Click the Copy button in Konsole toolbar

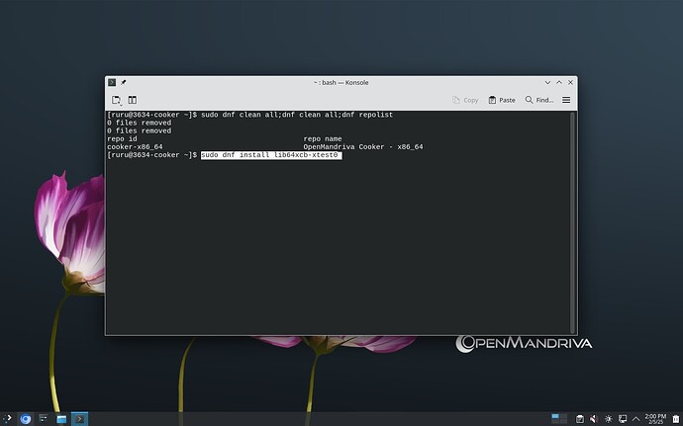[x=464, y=100]
